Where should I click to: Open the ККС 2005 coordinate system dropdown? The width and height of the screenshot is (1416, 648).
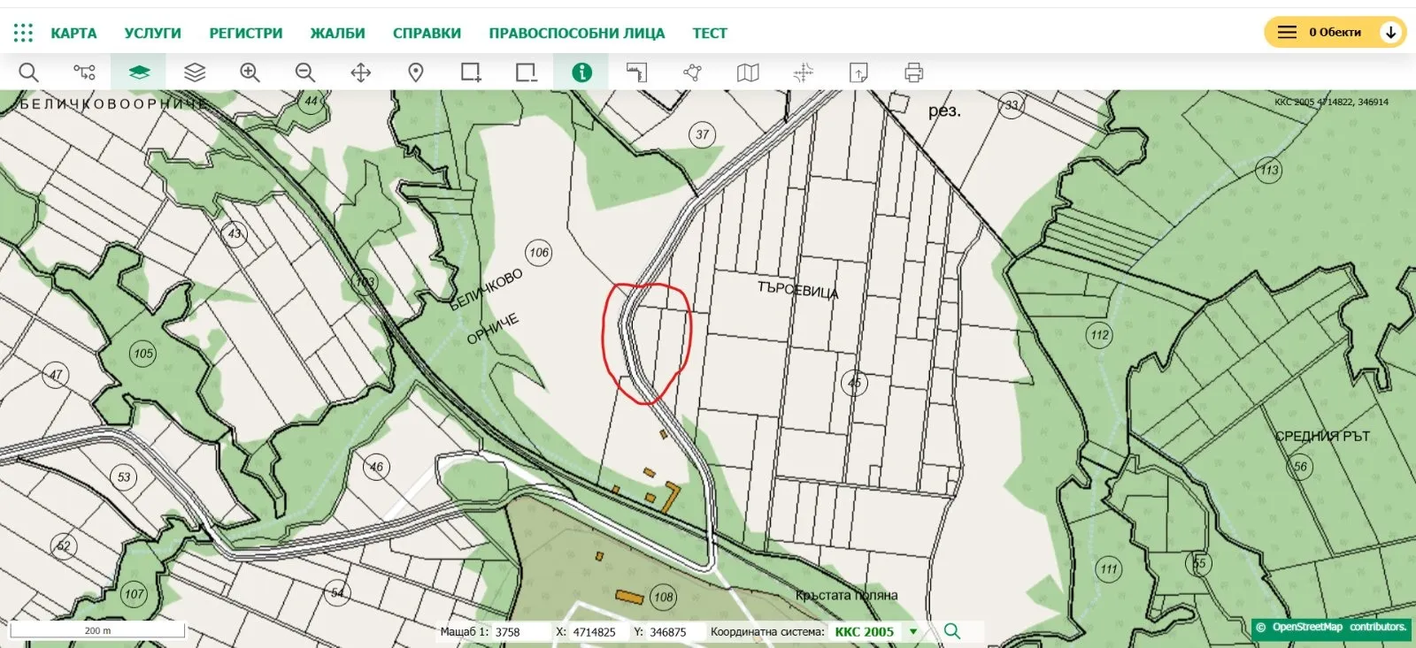click(x=913, y=632)
